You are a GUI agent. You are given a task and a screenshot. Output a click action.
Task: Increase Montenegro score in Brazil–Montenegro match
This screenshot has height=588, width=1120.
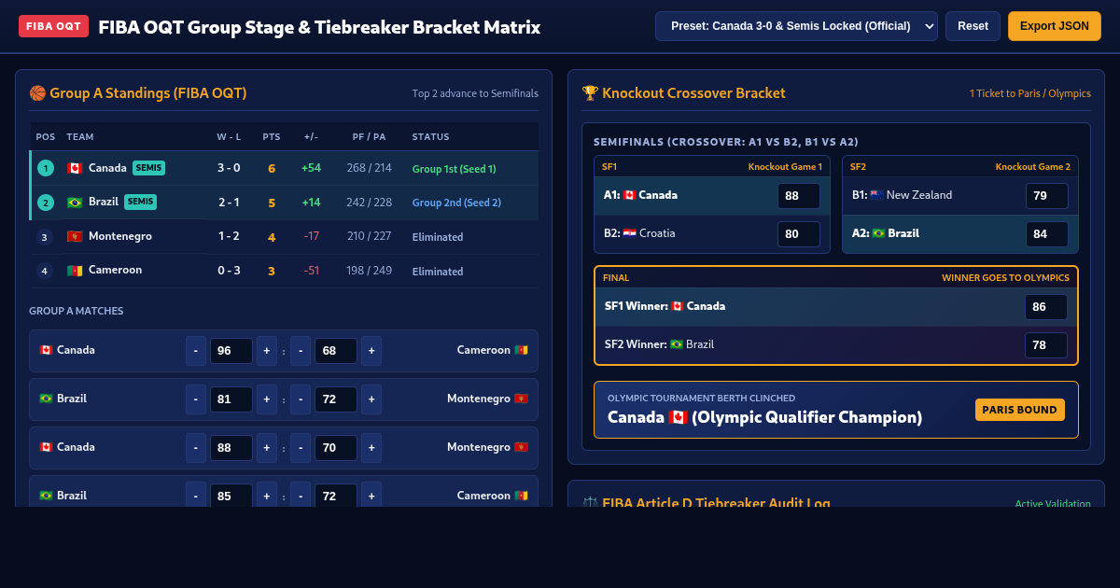(x=371, y=399)
